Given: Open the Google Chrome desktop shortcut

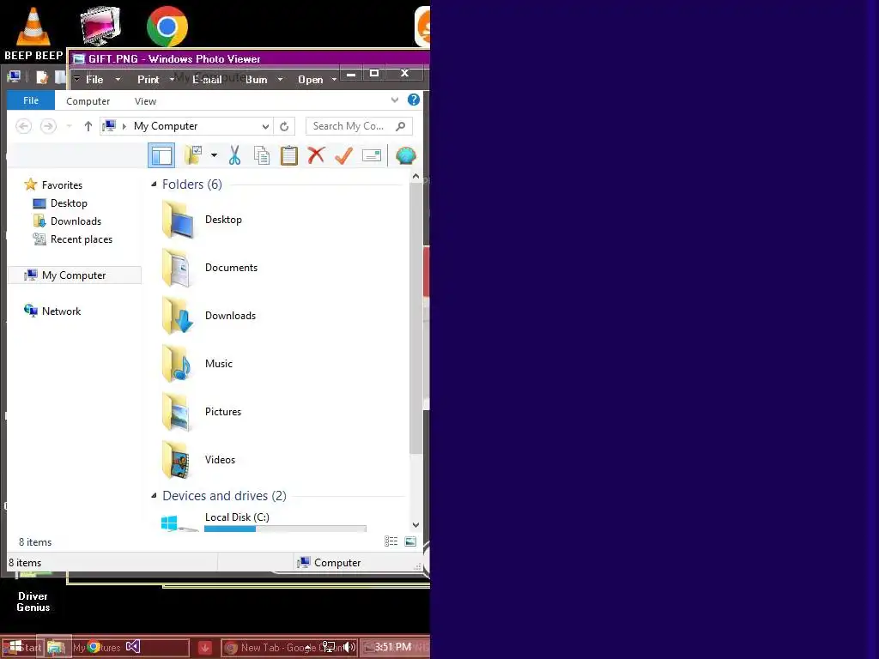Looking at the screenshot, I should pos(167,27).
